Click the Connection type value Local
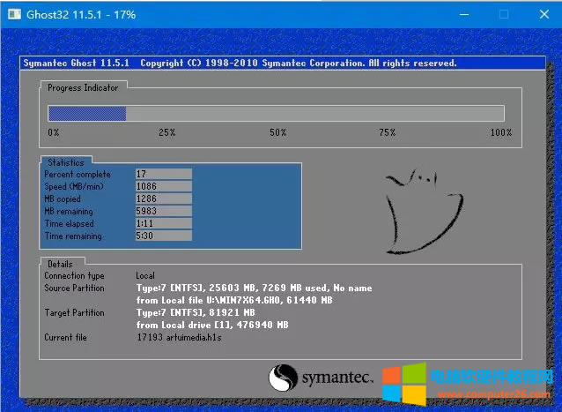The image size is (562, 412). [145, 275]
